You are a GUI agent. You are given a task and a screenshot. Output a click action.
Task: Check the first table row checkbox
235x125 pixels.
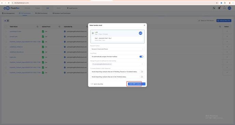pyautogui.click(x=6, y=32)
